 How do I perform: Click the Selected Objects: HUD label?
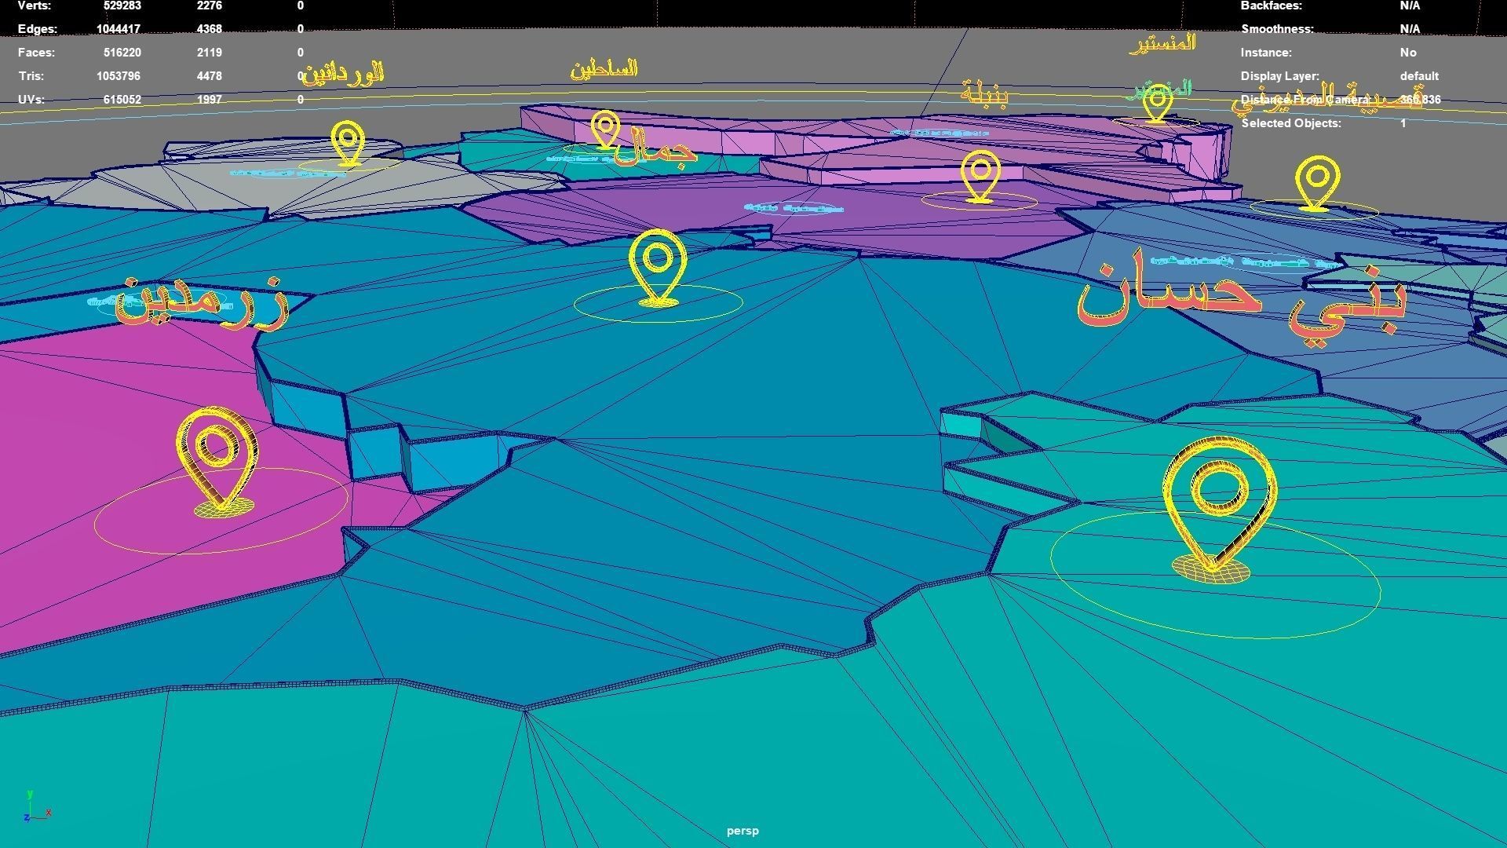point(1291,123)
